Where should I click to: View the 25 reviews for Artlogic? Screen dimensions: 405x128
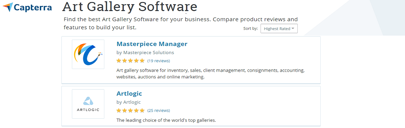pos(159,111)
